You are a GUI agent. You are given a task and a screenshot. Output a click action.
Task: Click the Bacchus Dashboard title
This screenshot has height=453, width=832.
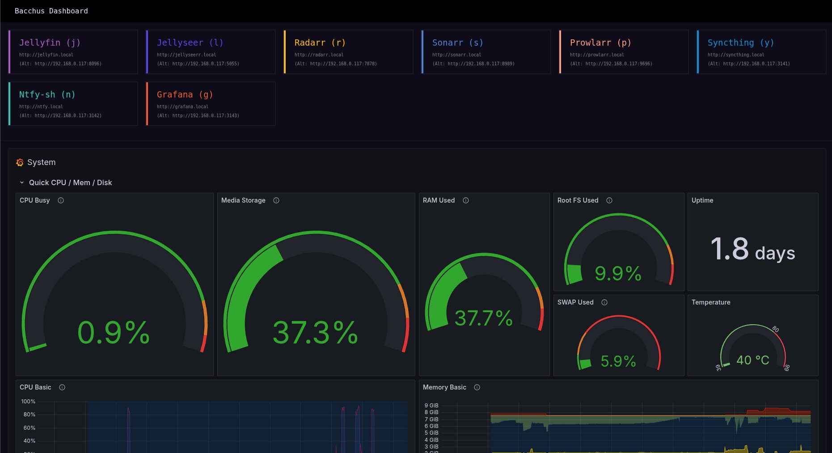click(x=51, y=11)
